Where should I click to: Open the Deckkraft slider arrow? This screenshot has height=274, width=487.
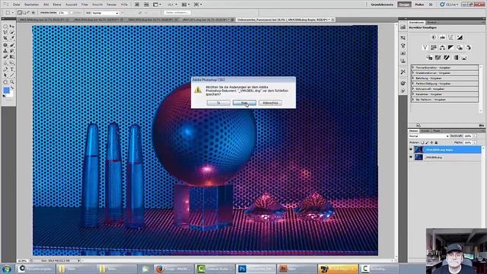(475, 136)
